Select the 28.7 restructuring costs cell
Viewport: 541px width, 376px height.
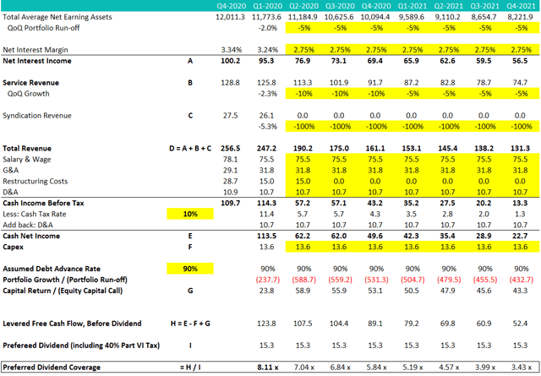pyautogui.click(x=230, y=181)
